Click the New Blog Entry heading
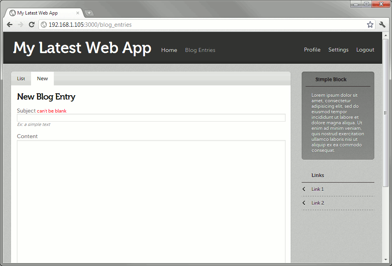The image size is (392, 266). tap(46, 97)
